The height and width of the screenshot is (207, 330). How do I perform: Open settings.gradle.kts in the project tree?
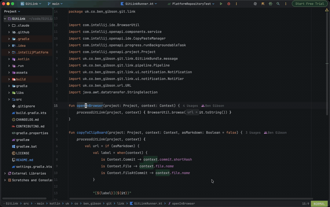[x=34, y=167]
